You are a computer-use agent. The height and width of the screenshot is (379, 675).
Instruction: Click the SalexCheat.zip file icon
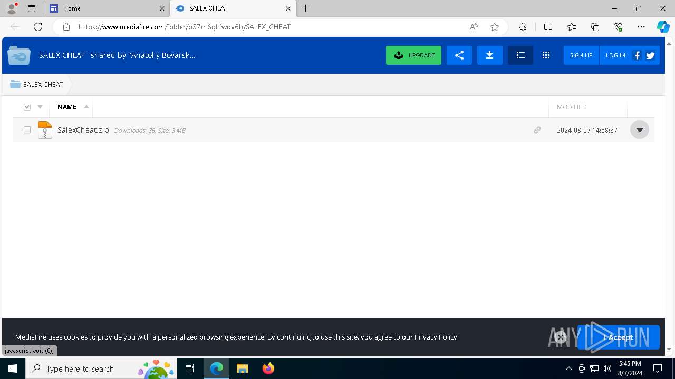45,130
